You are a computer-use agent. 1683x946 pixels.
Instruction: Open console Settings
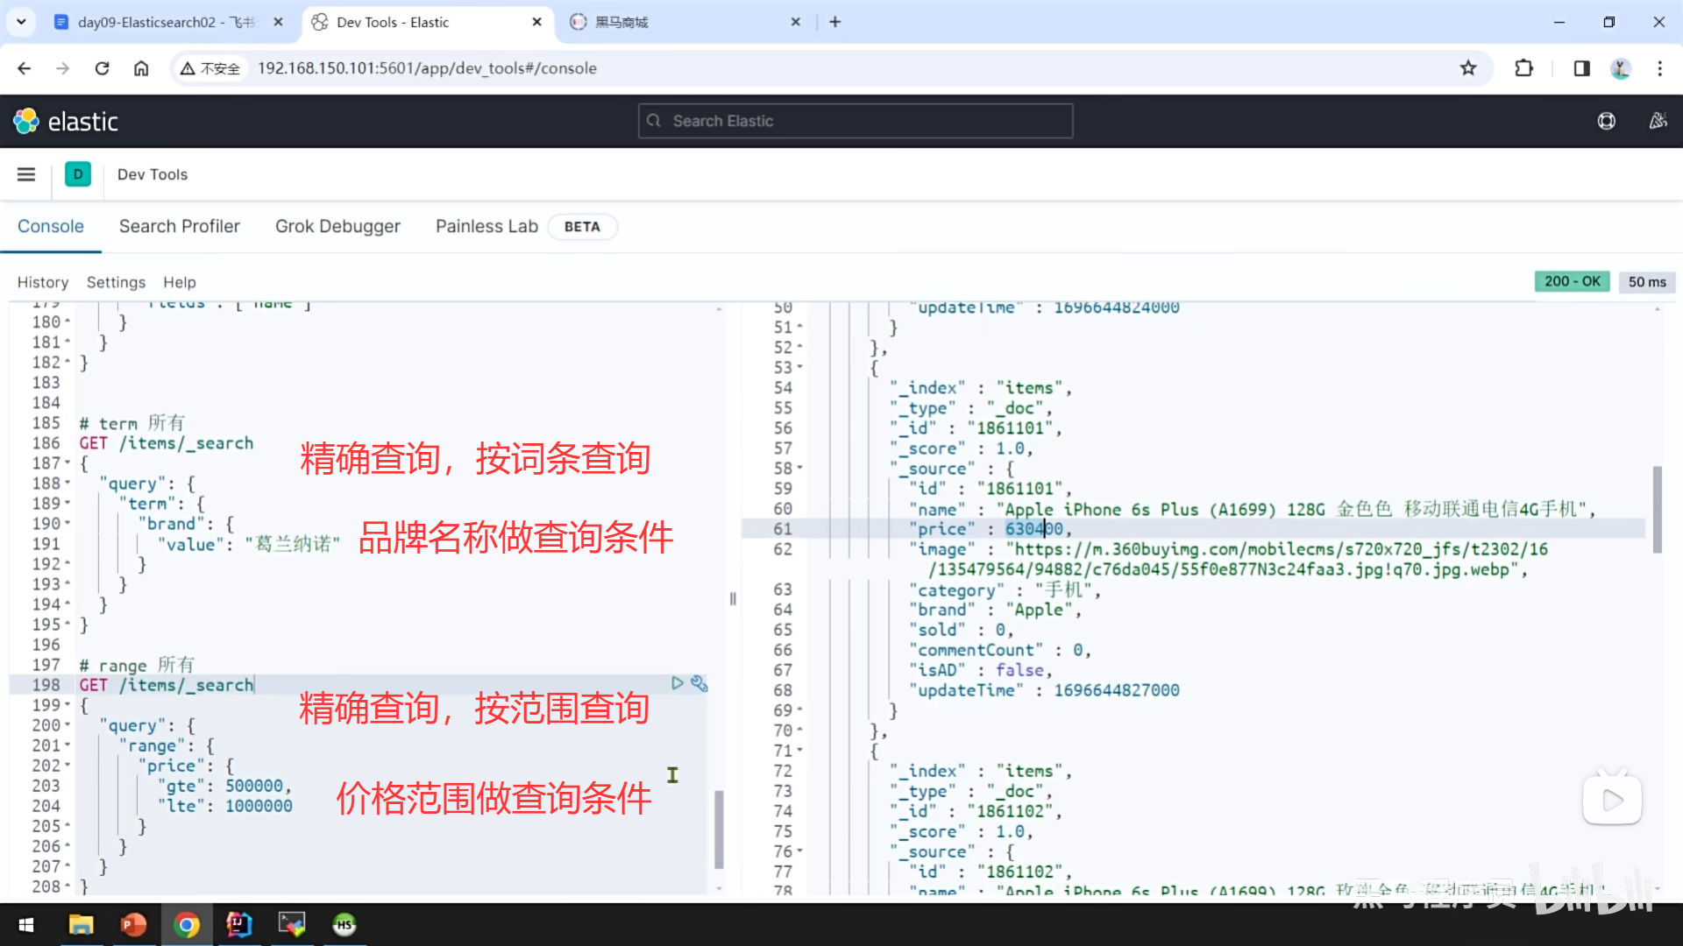click(x=116, y=282)
